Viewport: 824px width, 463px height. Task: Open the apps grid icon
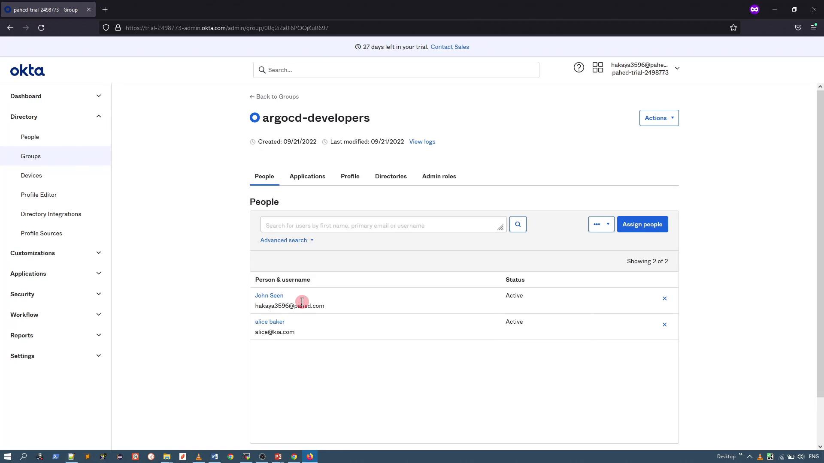click(x=597, y=68)
